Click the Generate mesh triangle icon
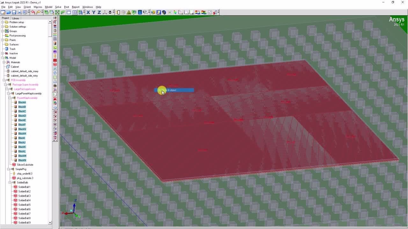 point(129,12)
